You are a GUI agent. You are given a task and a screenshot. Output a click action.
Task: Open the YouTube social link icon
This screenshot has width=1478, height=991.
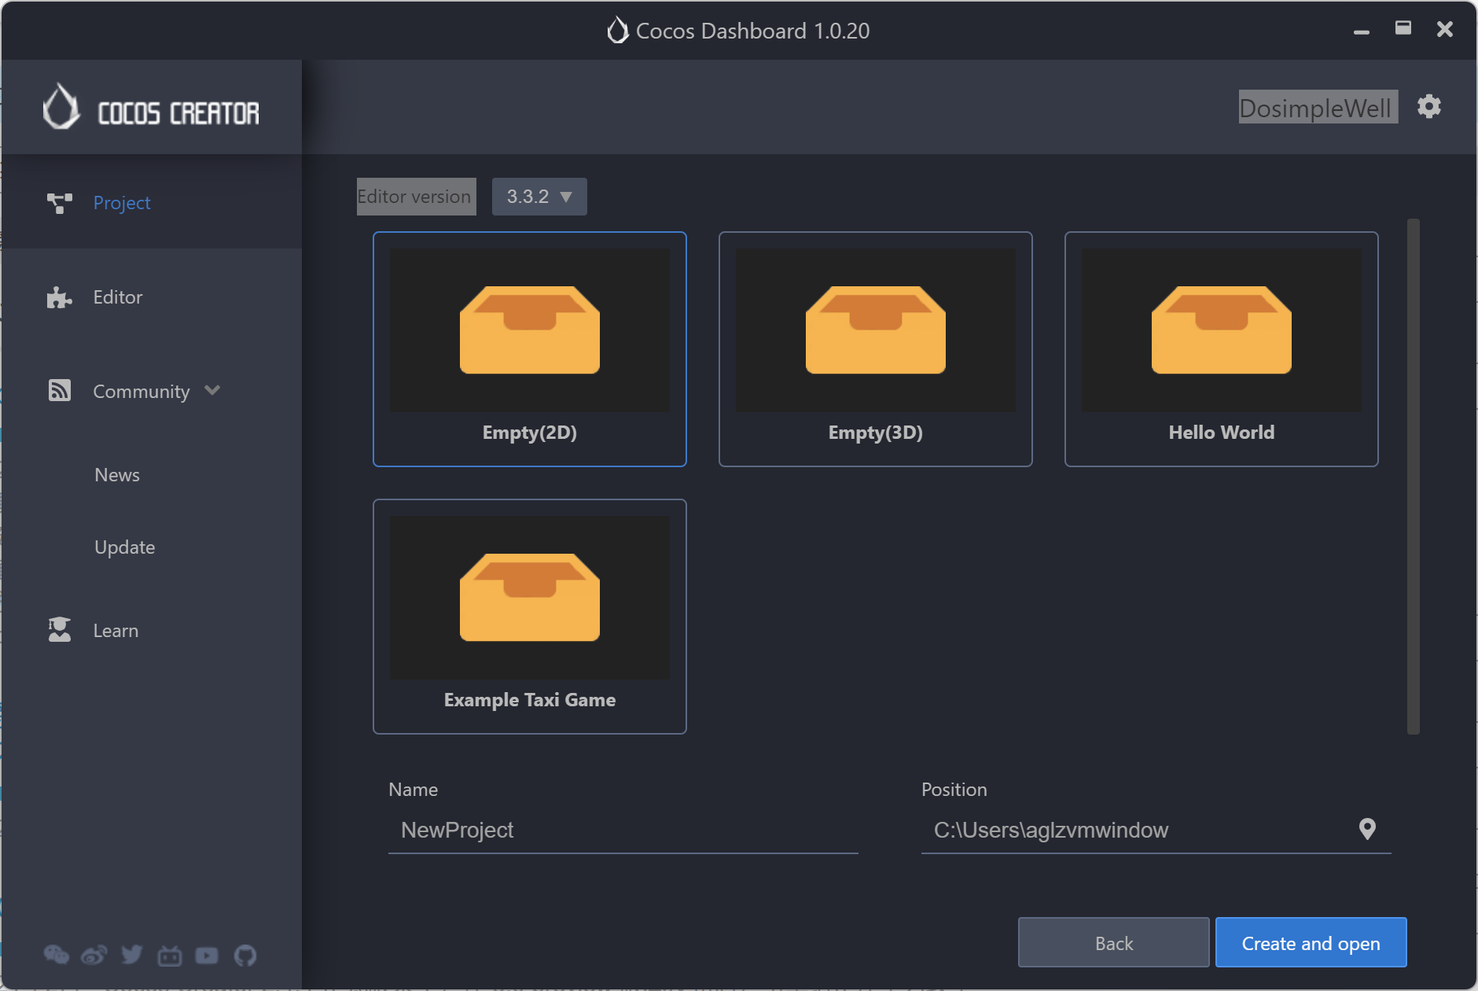(x=207, y=955)
